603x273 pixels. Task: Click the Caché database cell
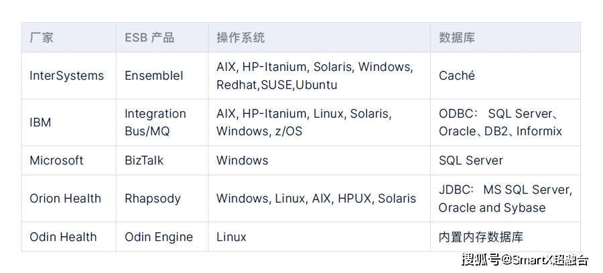click(x=505, y=76)
